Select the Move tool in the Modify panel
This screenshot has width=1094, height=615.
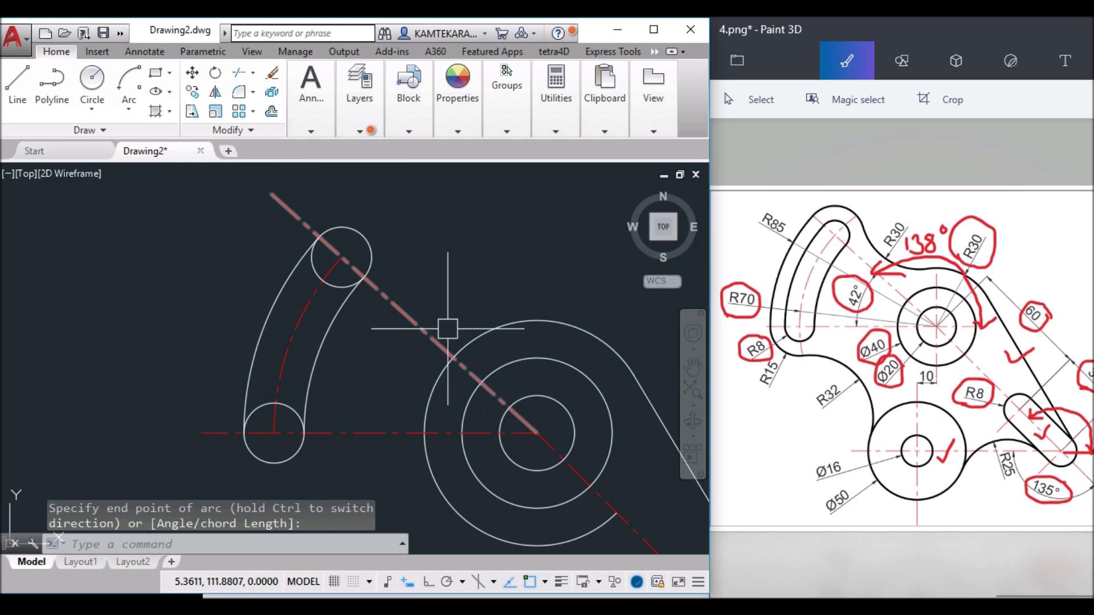(192, 73)
